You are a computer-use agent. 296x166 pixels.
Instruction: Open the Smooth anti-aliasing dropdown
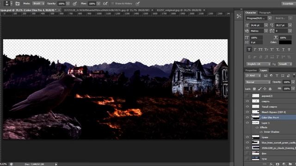tap(285, 64)
